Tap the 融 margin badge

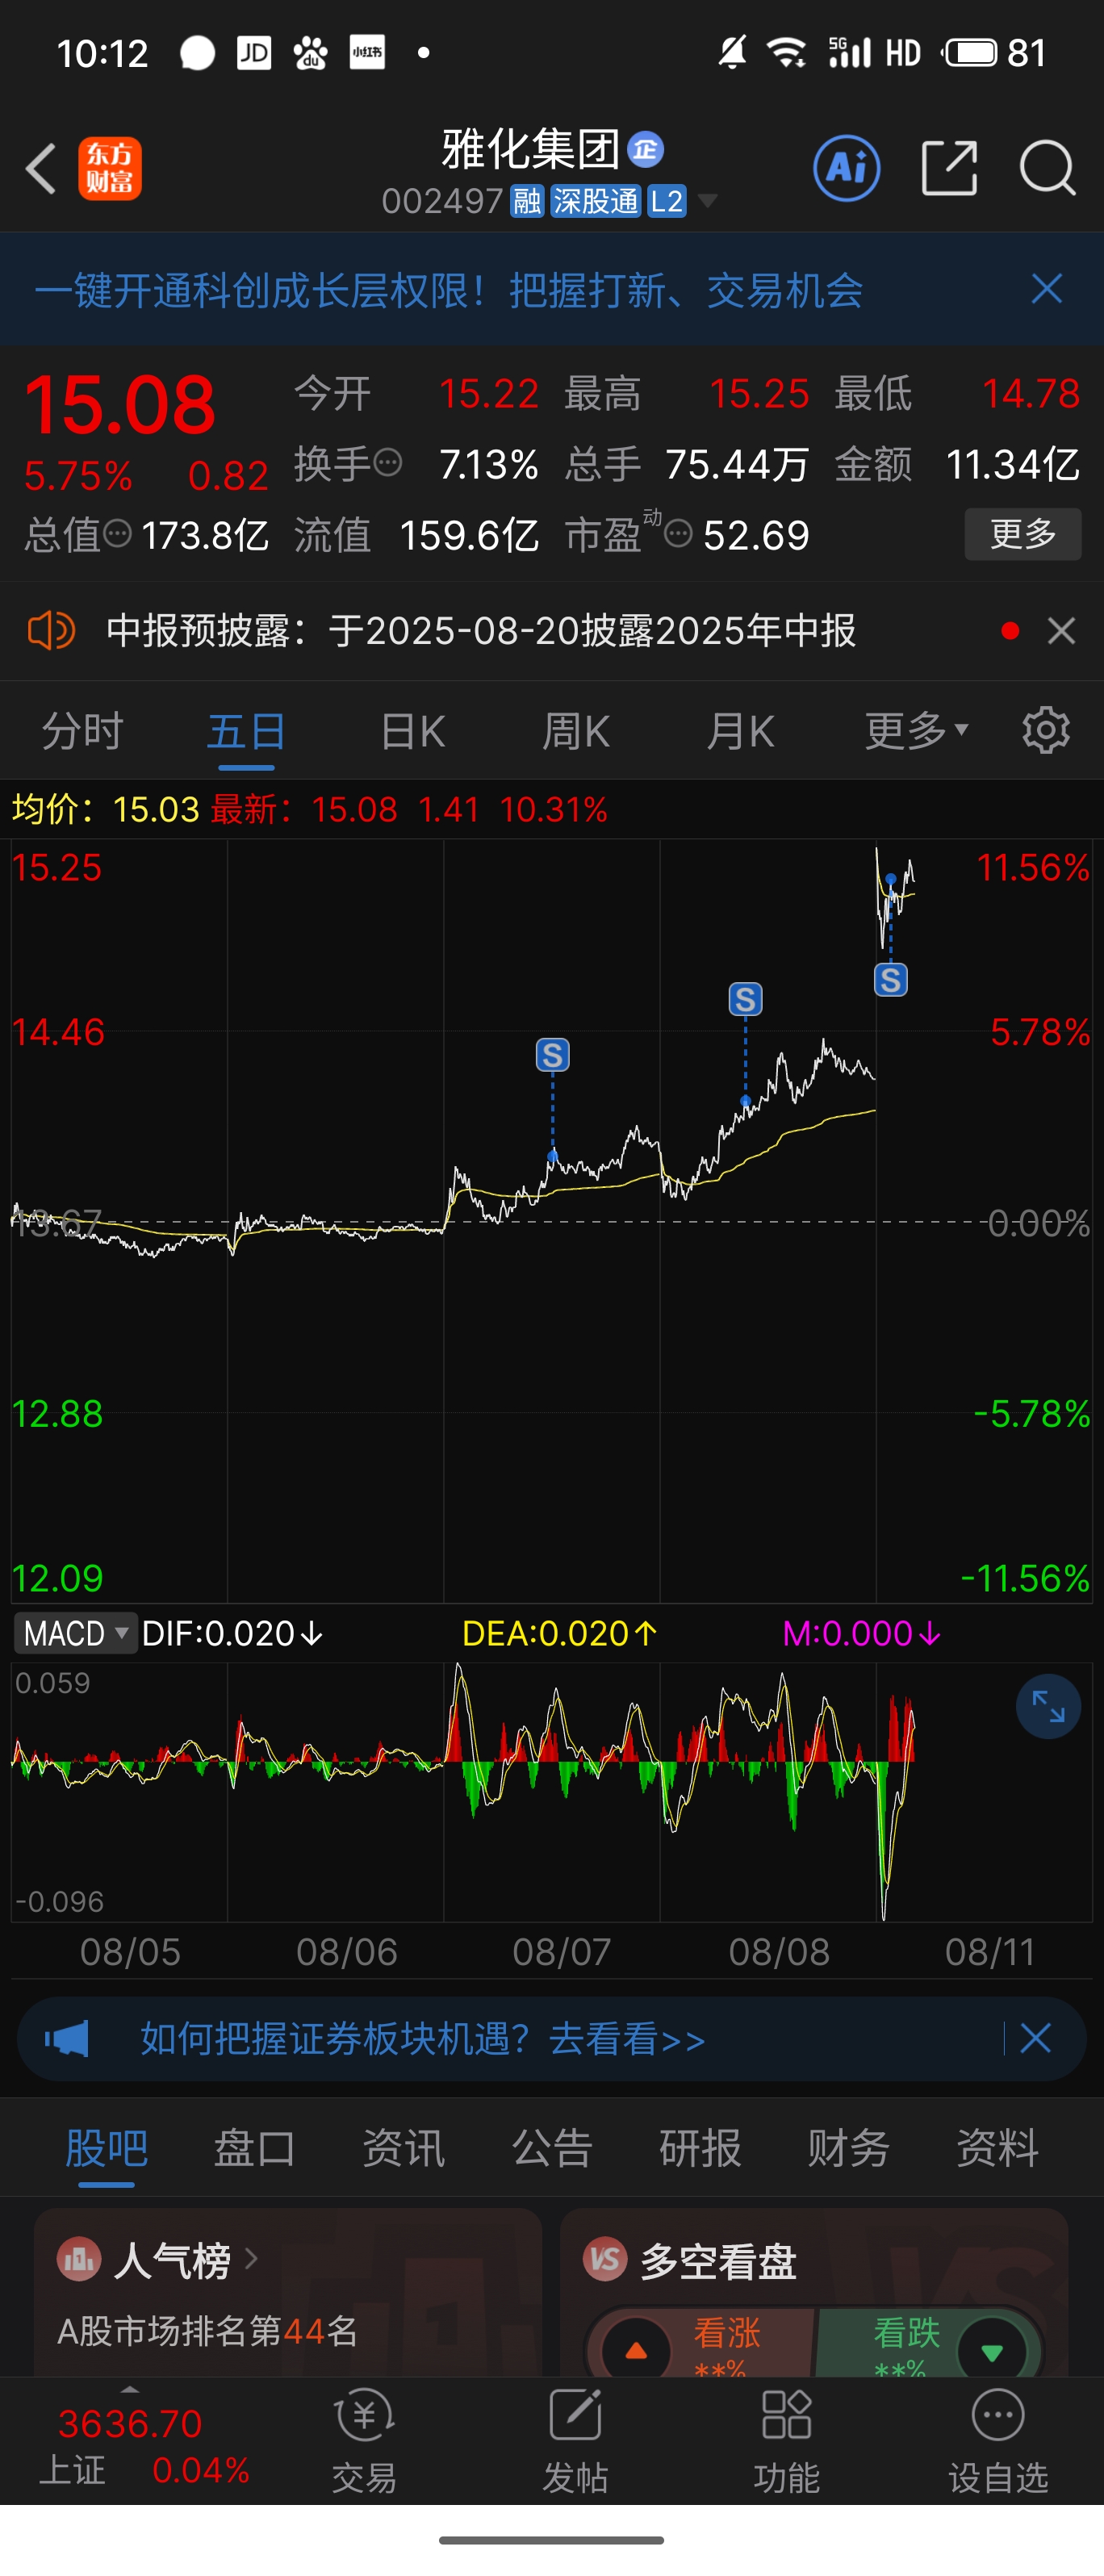527,201
